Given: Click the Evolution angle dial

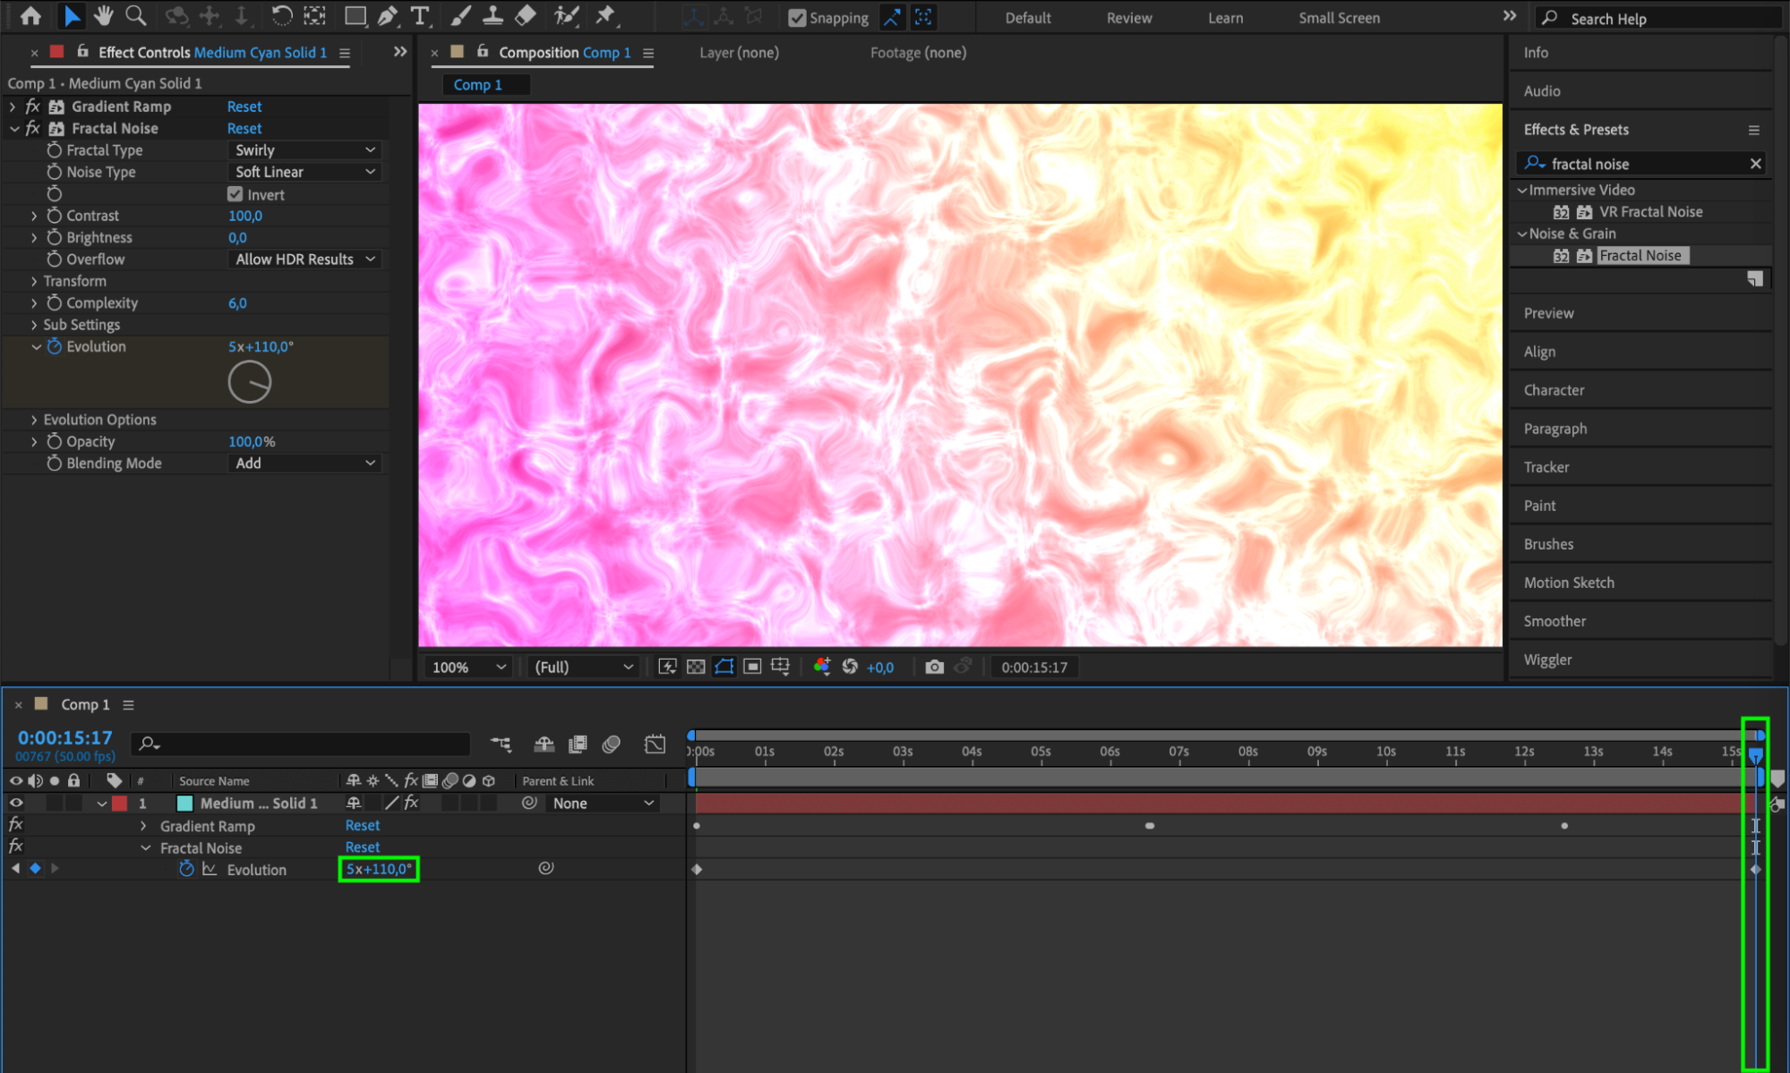Looking at the screenshot, I should 249,382.
